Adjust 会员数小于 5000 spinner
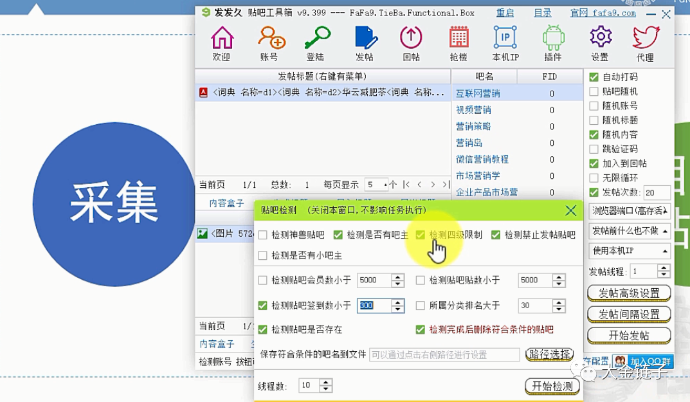The width and height of the screenshot is (690, 402). pos(398,280)
